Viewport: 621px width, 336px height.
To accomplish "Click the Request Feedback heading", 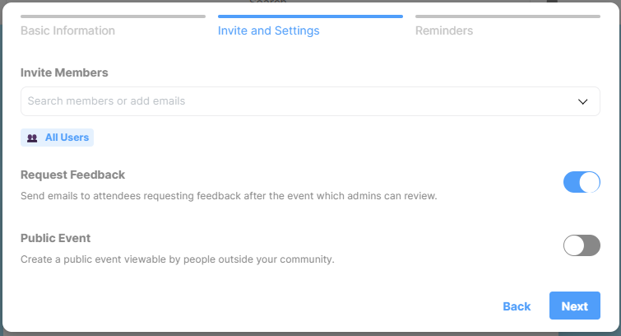I will click(73, 175).
